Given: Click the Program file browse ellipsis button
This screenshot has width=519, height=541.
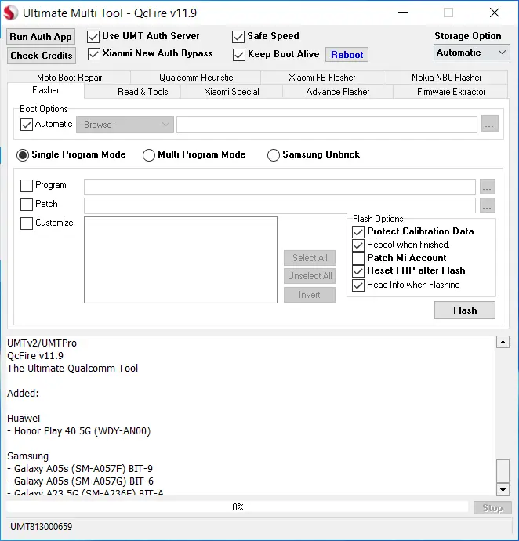Looking at the screenshot, I should click(x=488, y=187).
